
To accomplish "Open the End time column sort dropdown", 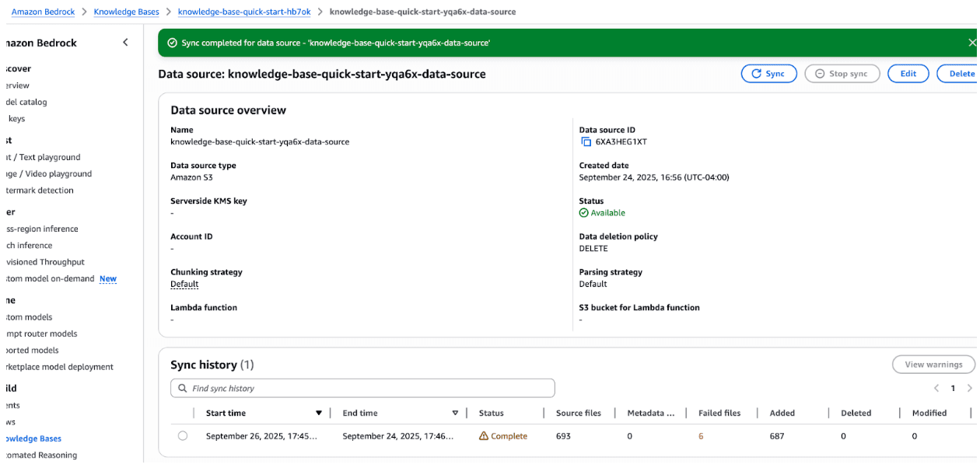I will [x=455, y=413].
